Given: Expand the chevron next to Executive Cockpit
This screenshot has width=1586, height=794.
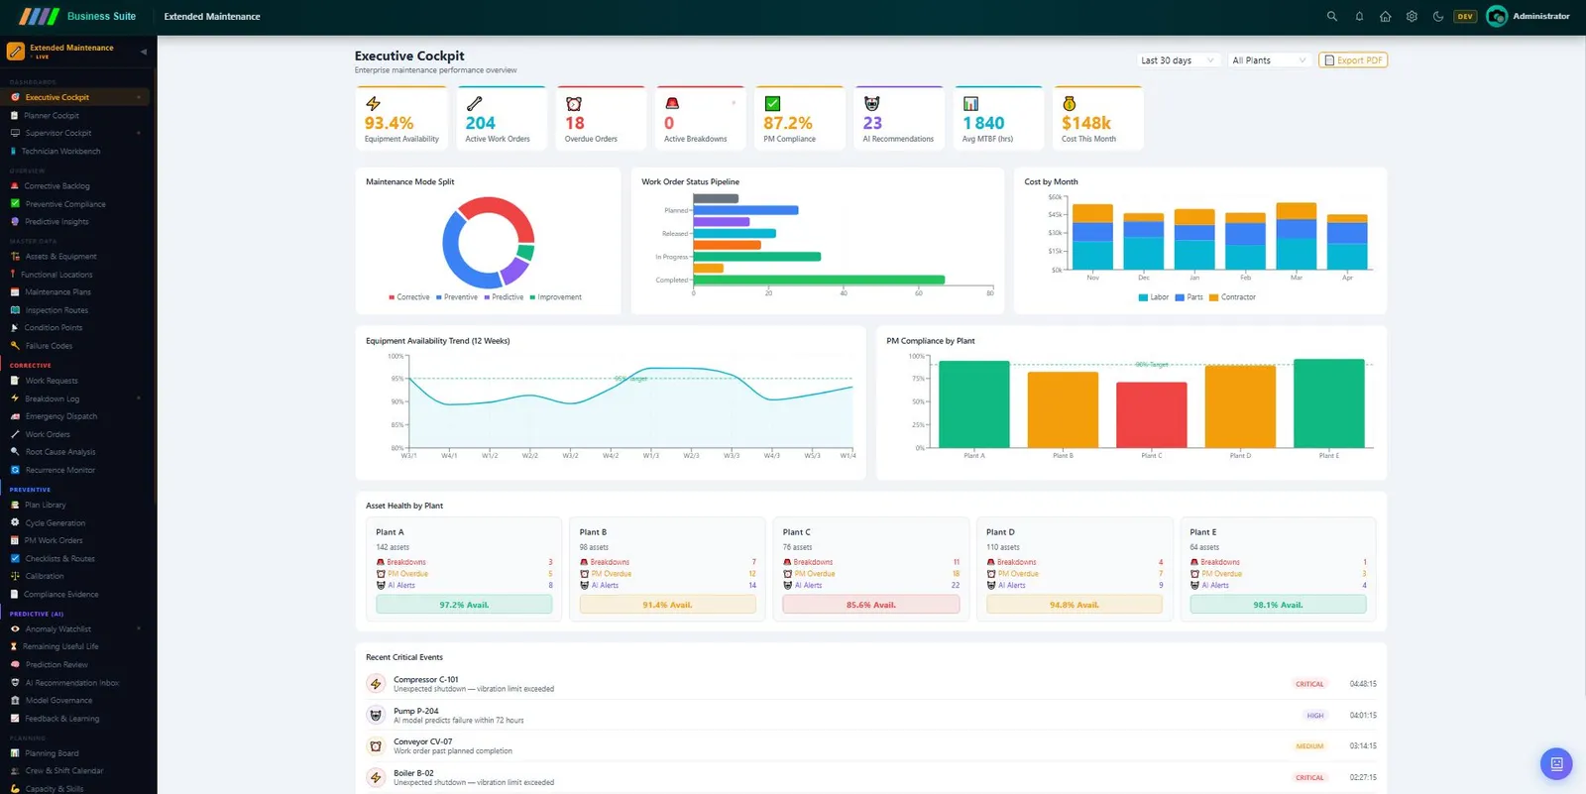Looking at the screenshot, I should [x=139, y=97].
